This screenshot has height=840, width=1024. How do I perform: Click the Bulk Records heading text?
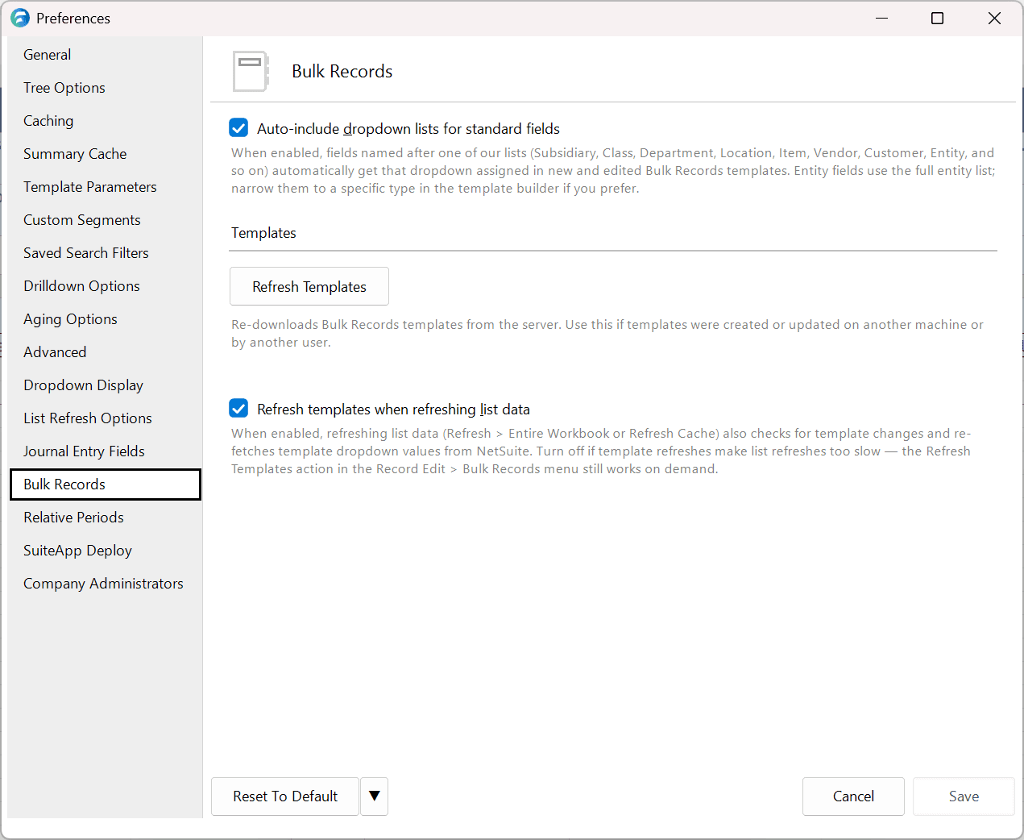(x=342, y=72)
